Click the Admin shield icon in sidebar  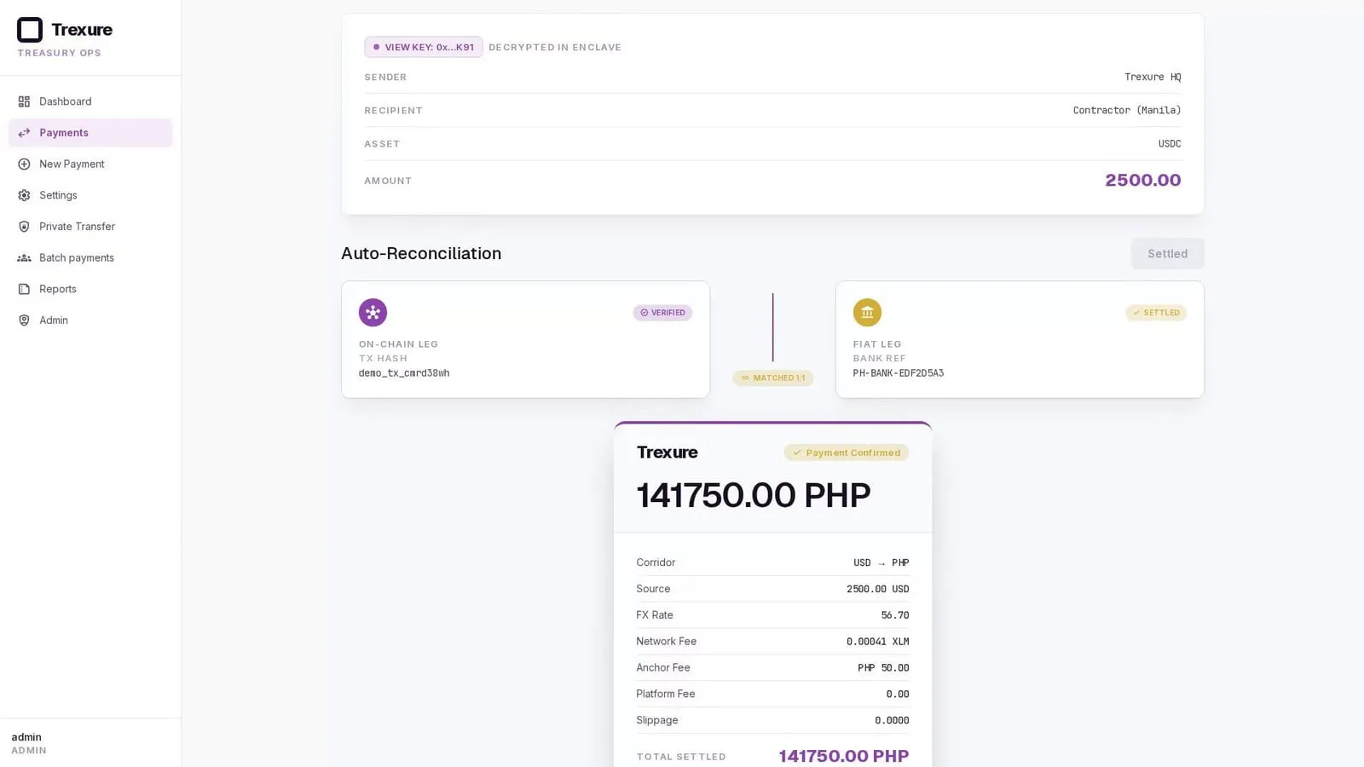click(24, 320)
